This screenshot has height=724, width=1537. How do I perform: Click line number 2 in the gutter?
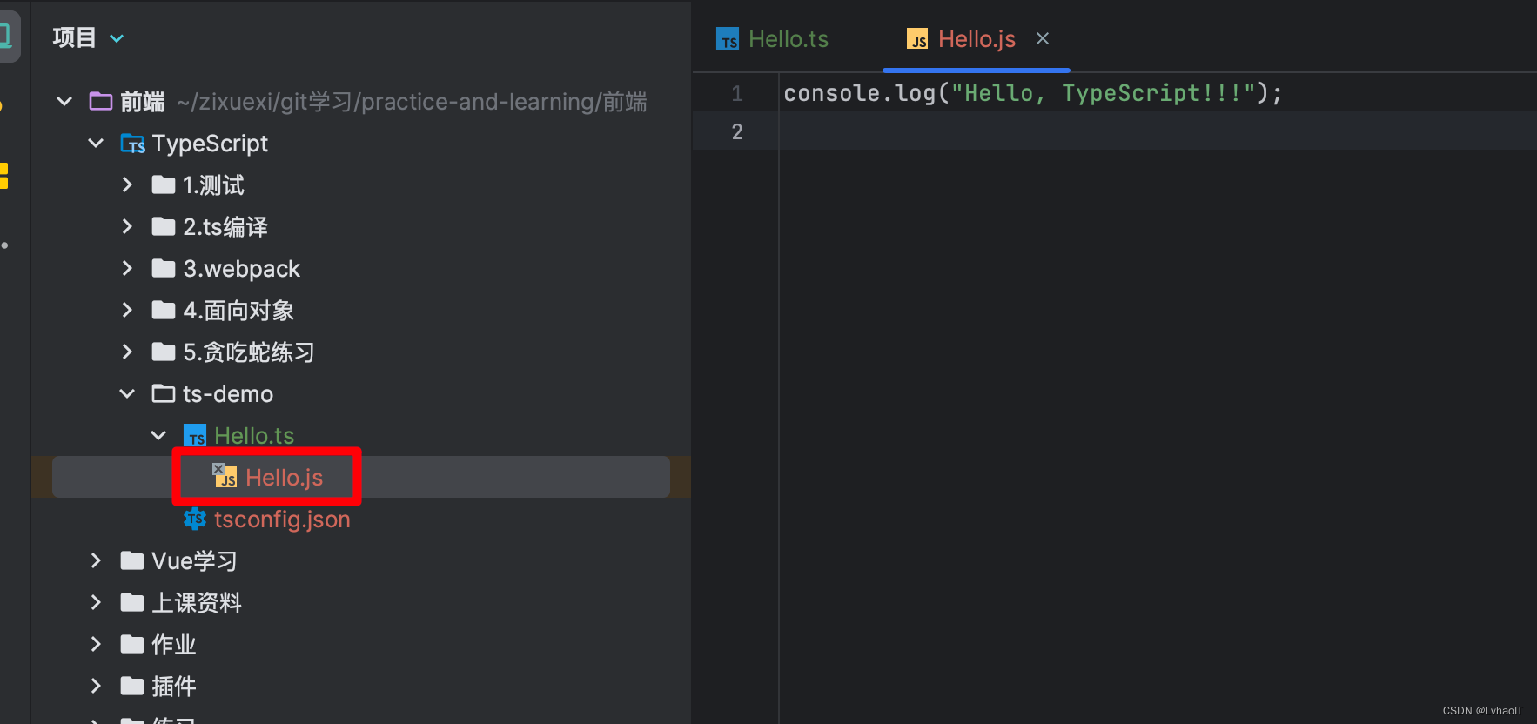(737, 131)
